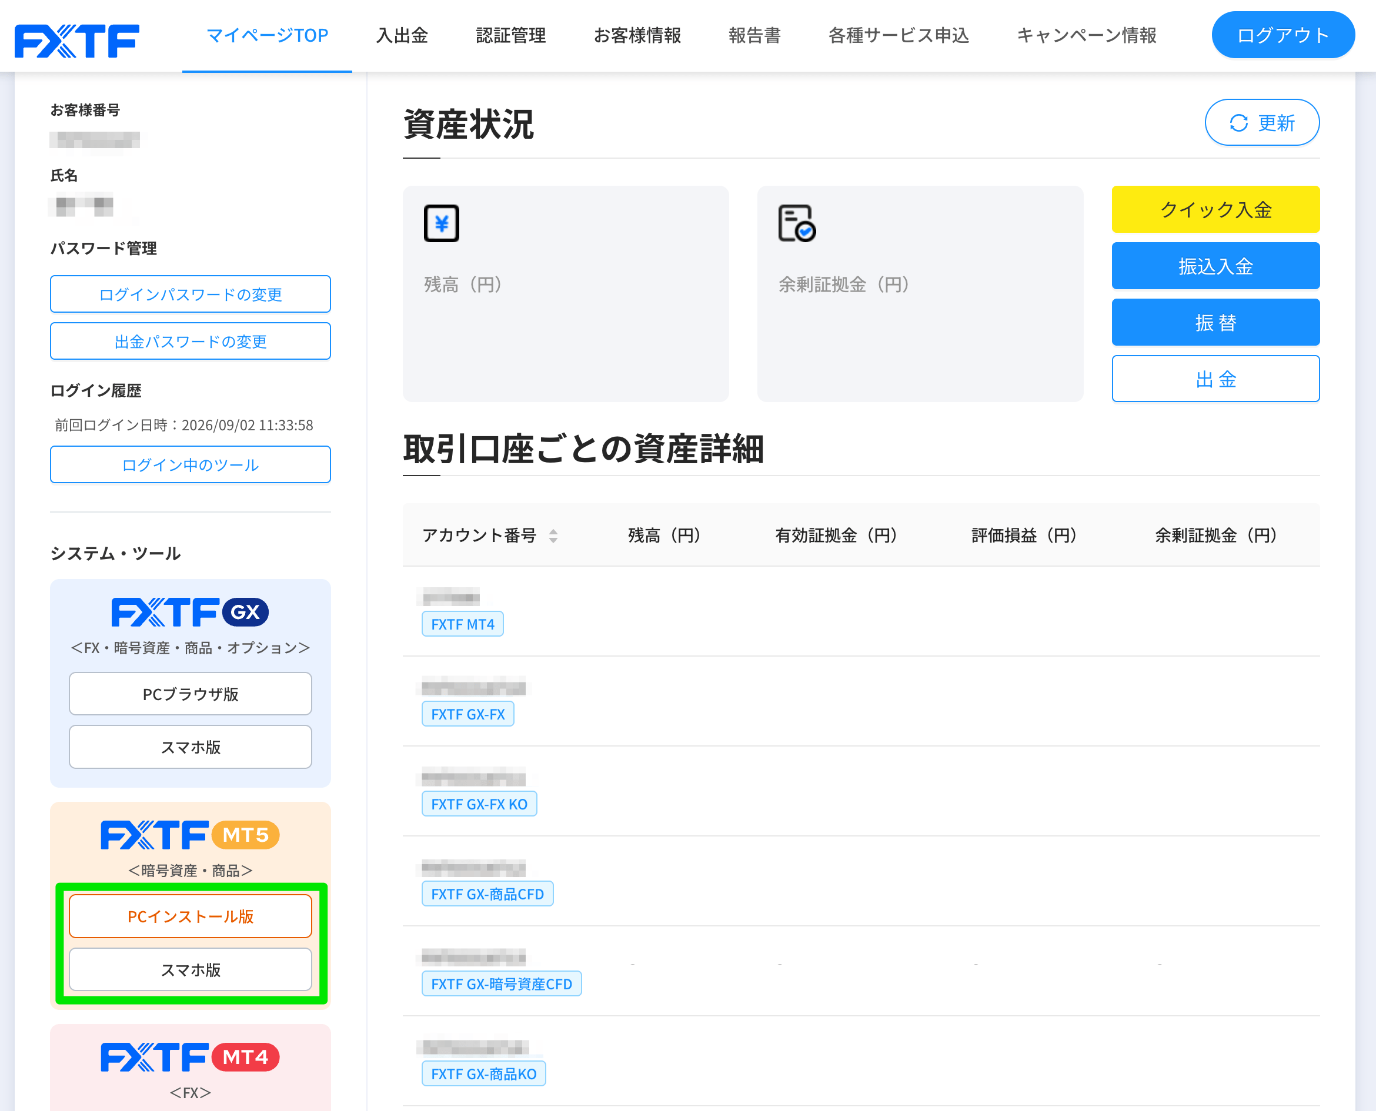The image size is (1376, 1111).
Task: Open お客様情報 menu
Action: pyautogui.click(x=637, y=35)
